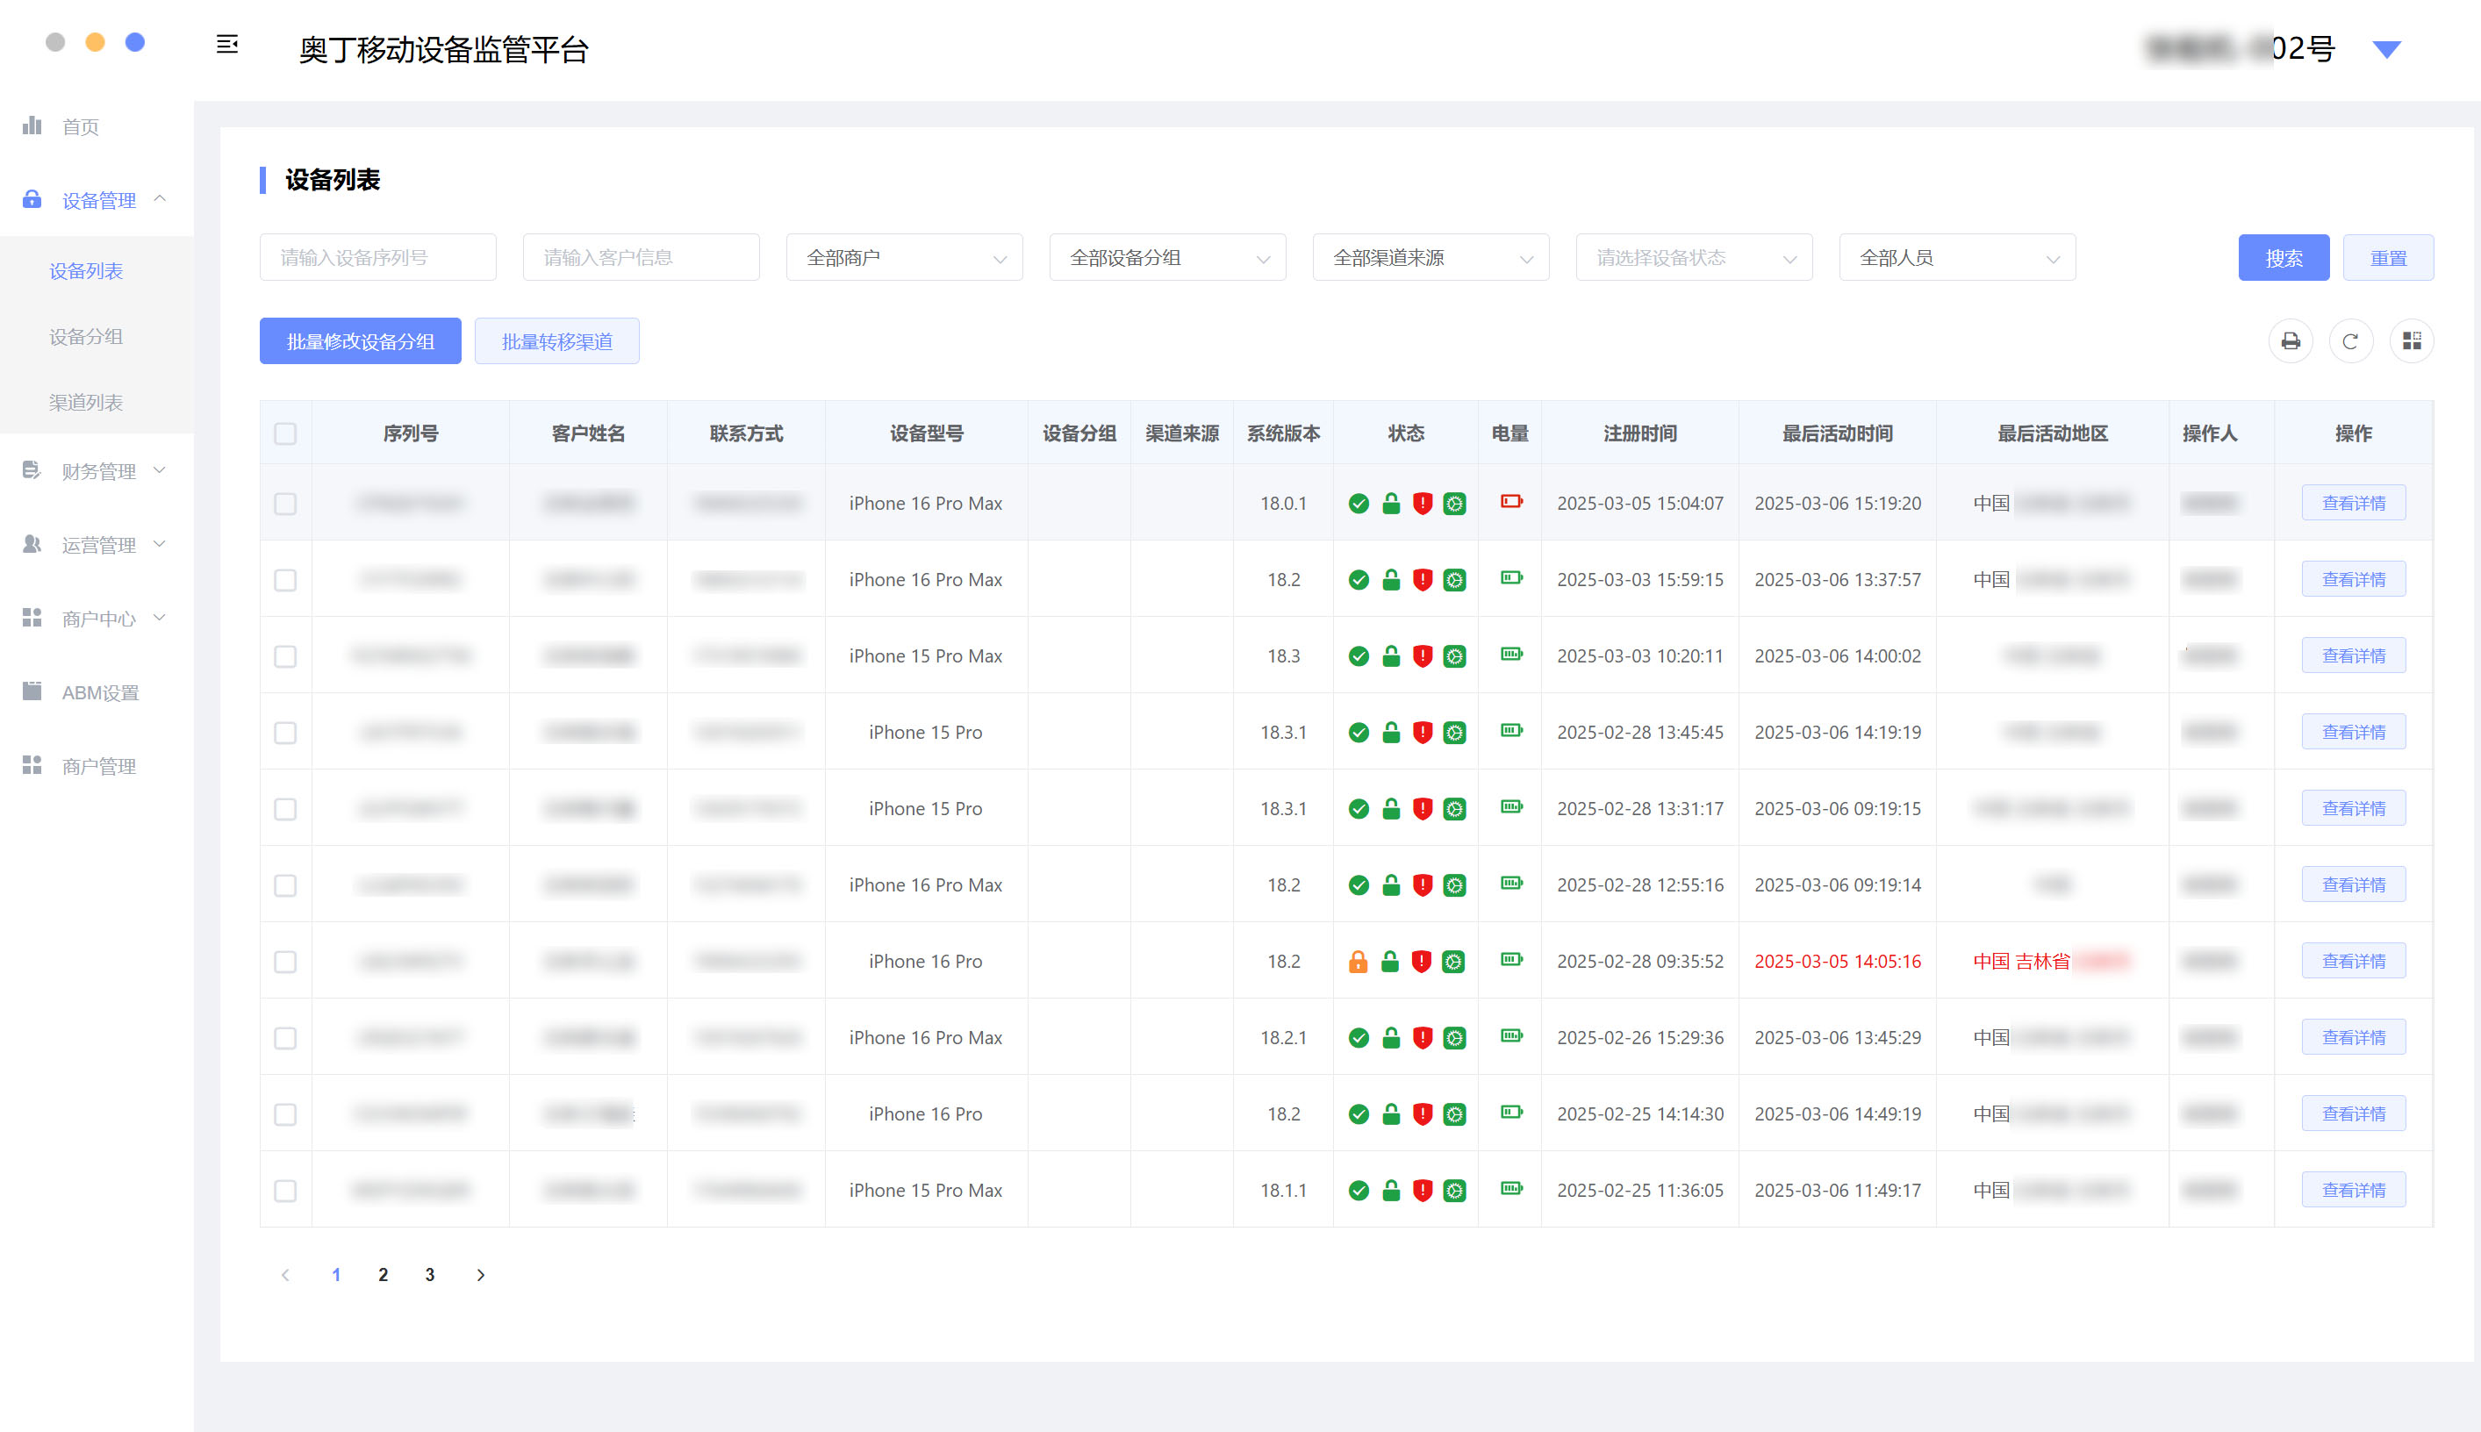Image resolution: width=2481 pixels, height=1432 pixels.
Task: Open the 全部人员 dropdown
Action: tap(1958, 258)
